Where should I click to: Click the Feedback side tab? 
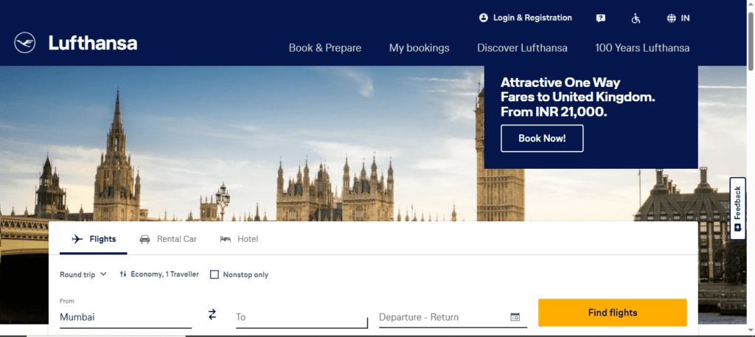coord(737,208)
